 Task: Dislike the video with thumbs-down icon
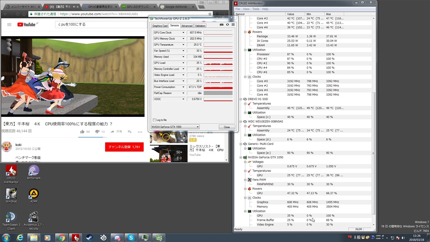(x=97, y=132)
